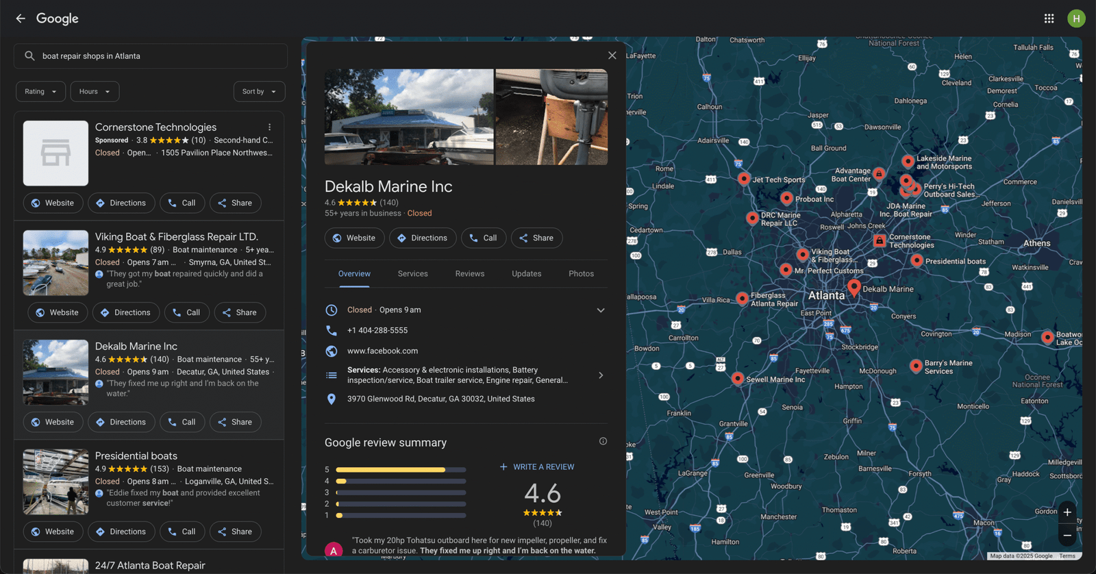Open the Sort by dropdown

(x=259, y=92)
